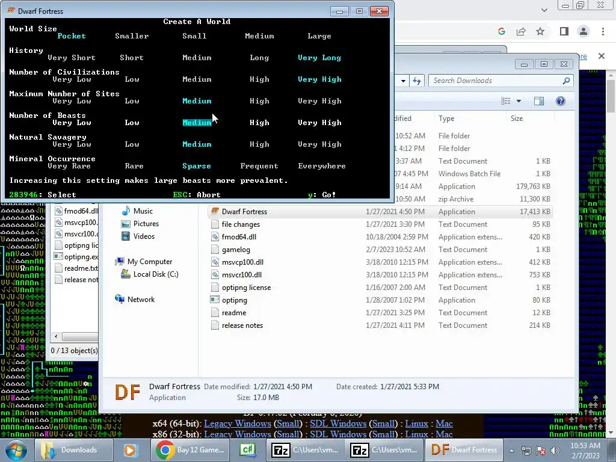Screen dimensions: 616x462
Task: Click Google icon in Chrome address bar
Action: (x=502, y=31)
